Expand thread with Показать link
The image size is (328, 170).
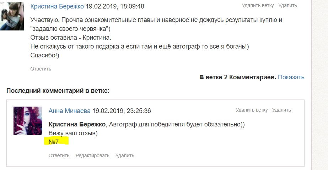291,77
